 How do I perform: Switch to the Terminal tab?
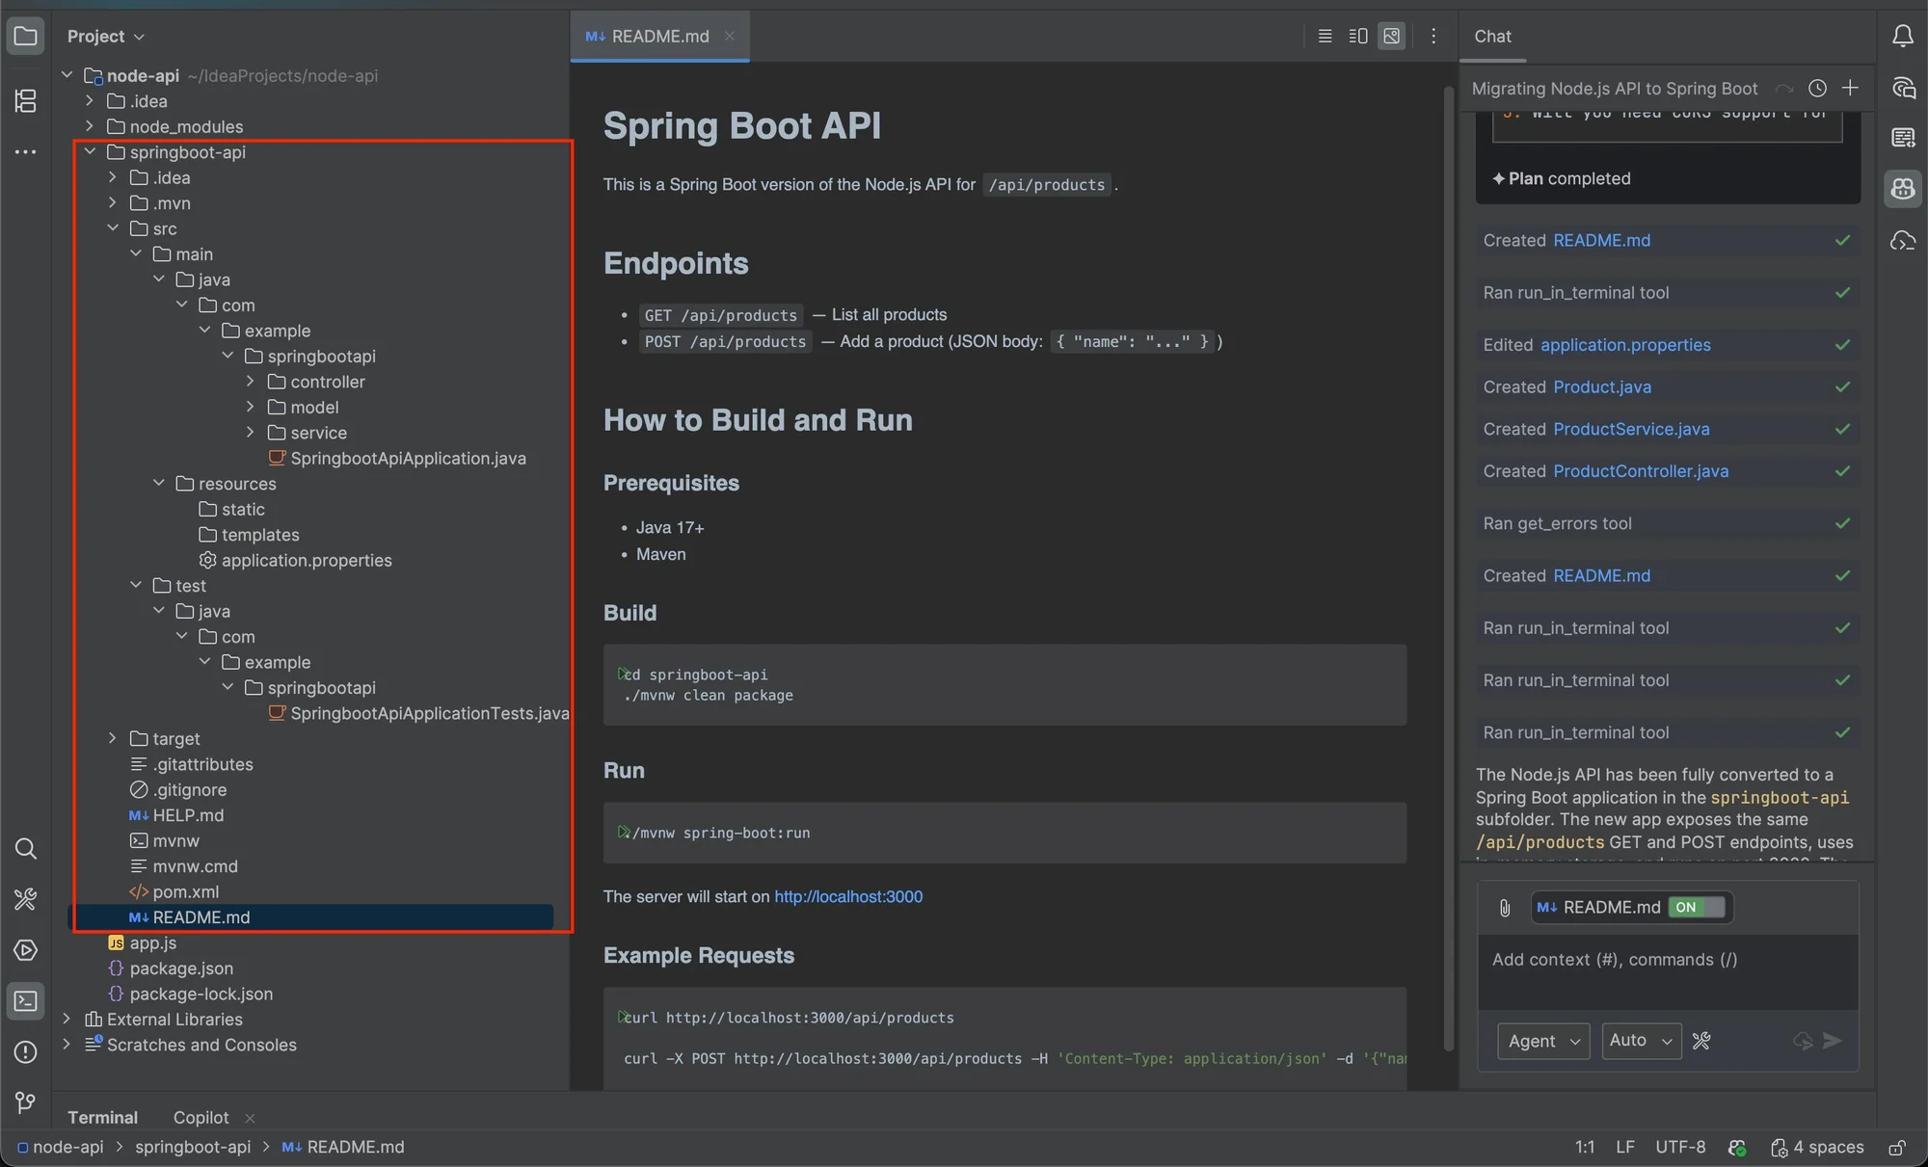[102, 1117]
